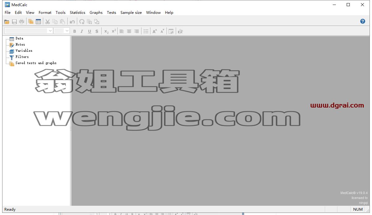Open the File menu
This screenshot has height=215, width=372.
[8, 13]
